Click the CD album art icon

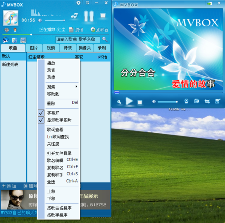click(11, 18)
